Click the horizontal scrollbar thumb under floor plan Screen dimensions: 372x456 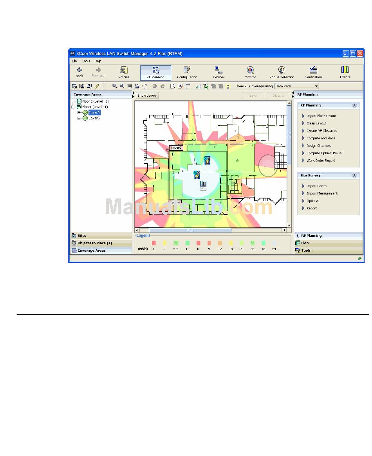[x=190, y=230]
